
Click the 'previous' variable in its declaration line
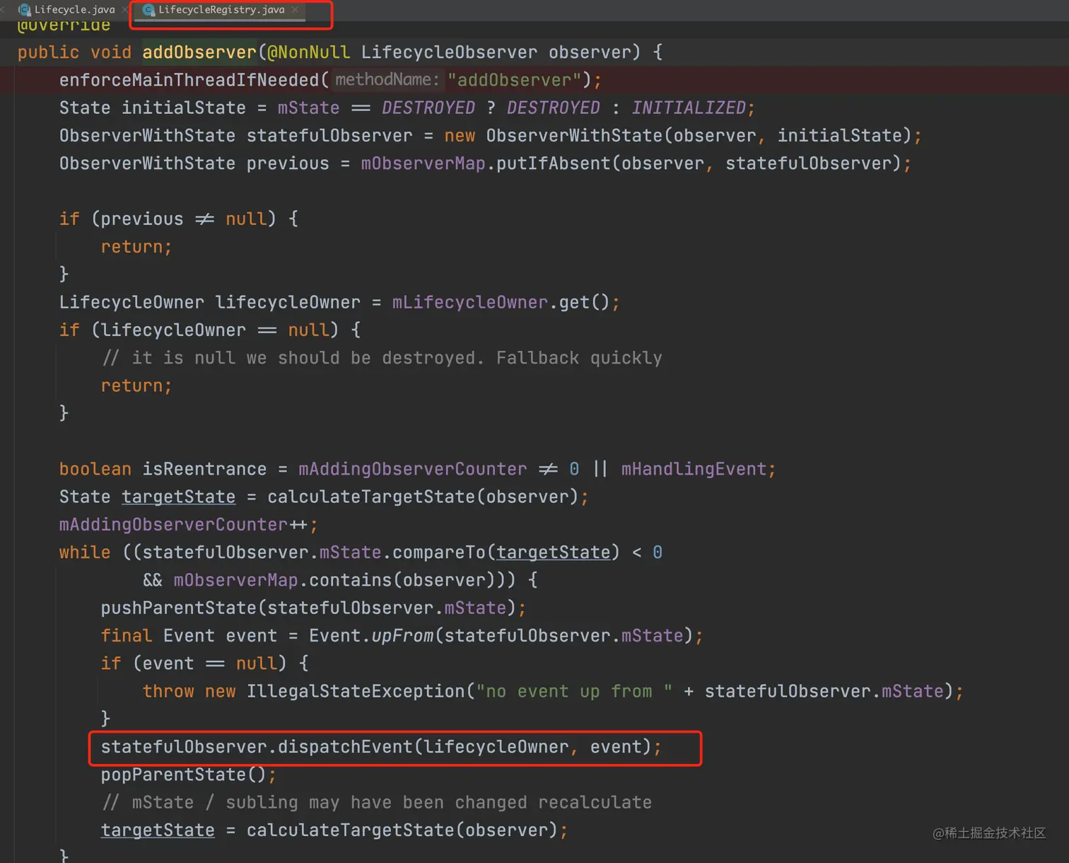(288, 163)
